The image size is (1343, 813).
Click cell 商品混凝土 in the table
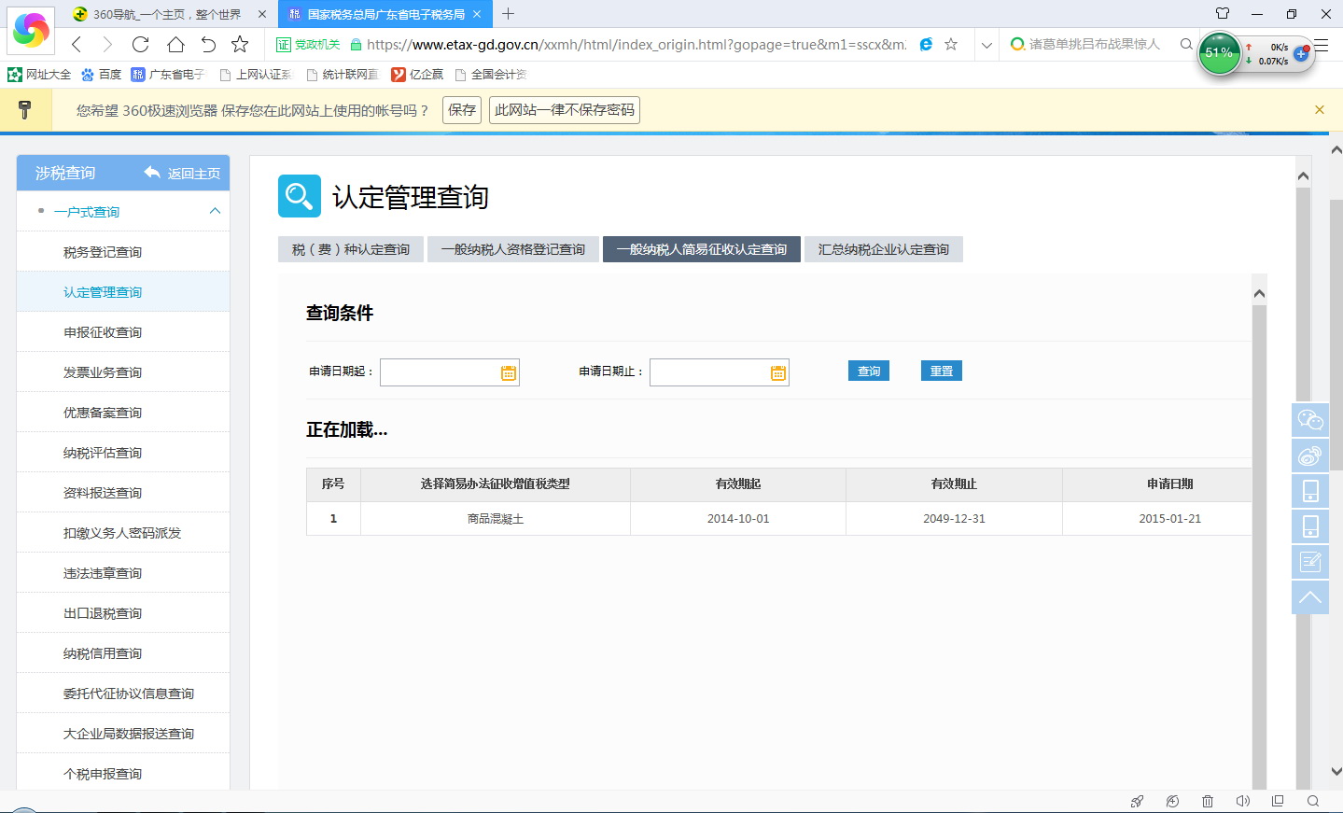pos(496,519)
